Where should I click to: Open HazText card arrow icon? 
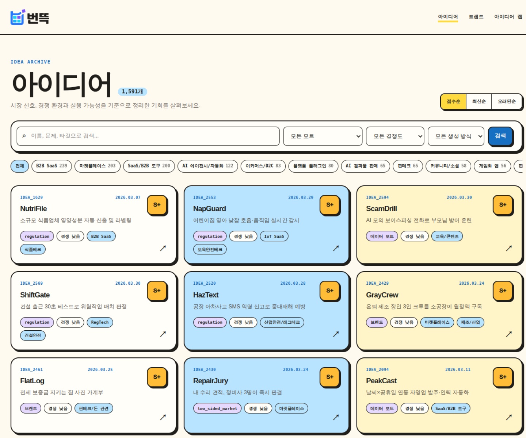coord(336,334)
